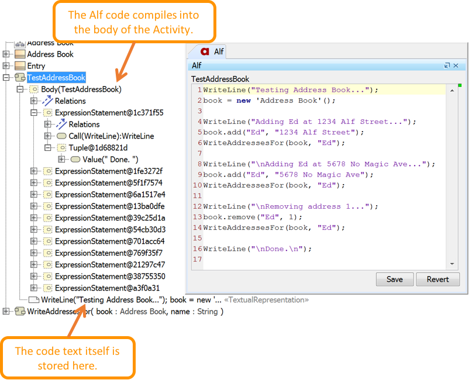Click the ExpressionStatement@54cb30d3 node icon
The image size is (469, 380).
[47, 230]
